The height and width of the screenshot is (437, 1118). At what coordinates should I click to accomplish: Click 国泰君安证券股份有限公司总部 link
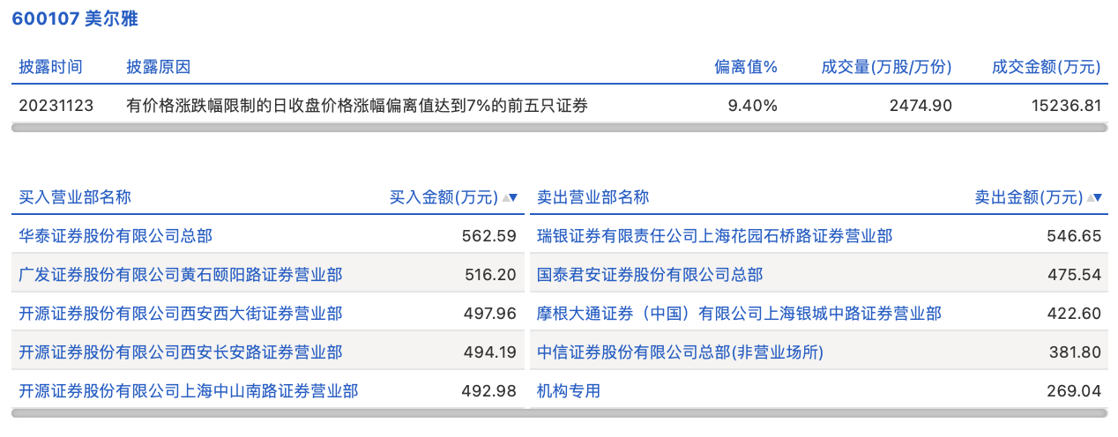650,275
